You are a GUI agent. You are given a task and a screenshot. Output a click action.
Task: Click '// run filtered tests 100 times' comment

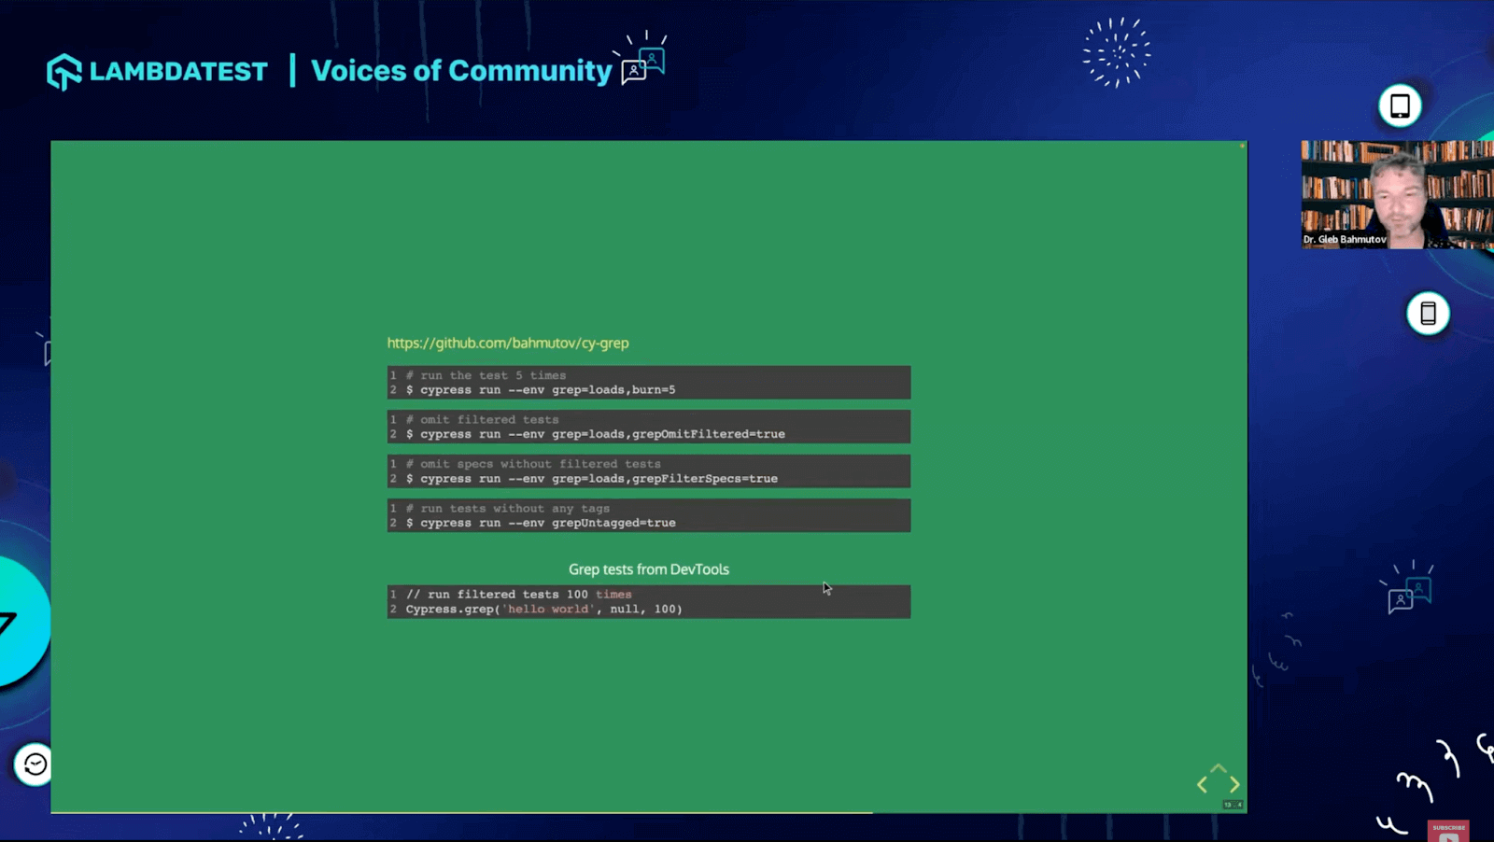tap(519, 594)
